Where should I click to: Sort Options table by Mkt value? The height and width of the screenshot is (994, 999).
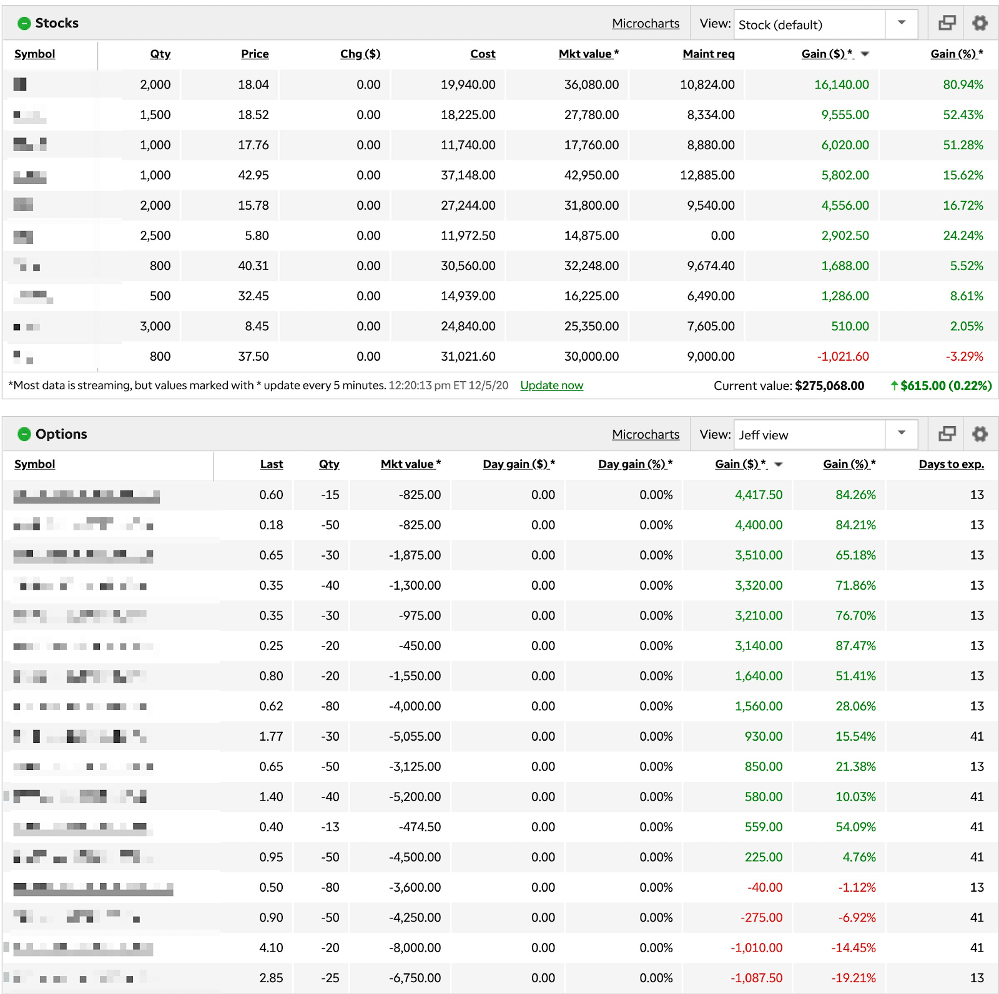[x=411, y=464]
